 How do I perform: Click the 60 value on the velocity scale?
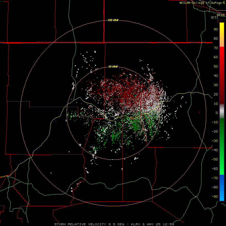[216, 57]
